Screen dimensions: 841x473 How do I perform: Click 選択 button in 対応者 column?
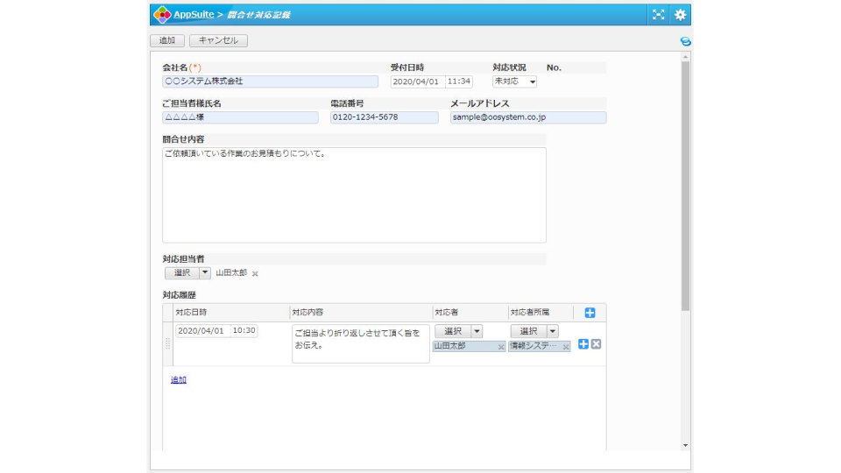coord(453,331)
